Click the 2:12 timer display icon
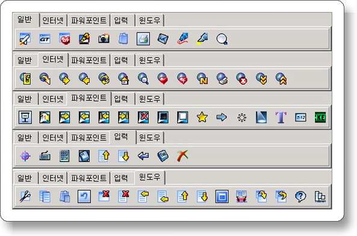Screen dimensions: 357x236 [x=301, y=118]
